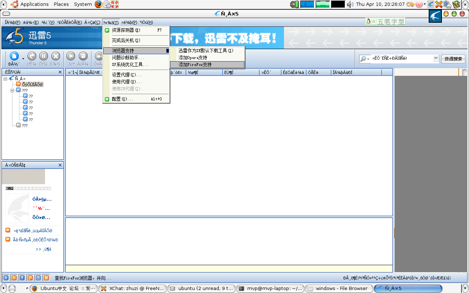Click the Firefox launcher in the top panel
Screen dimensions: 469x293
[x=99, y=4]
